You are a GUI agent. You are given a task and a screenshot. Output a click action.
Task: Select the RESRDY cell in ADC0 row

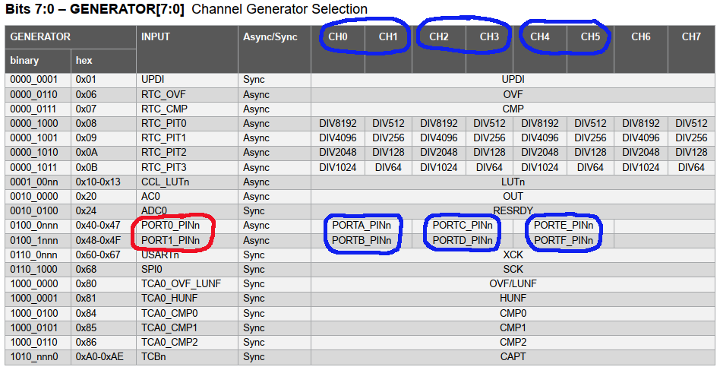(513, 210)
